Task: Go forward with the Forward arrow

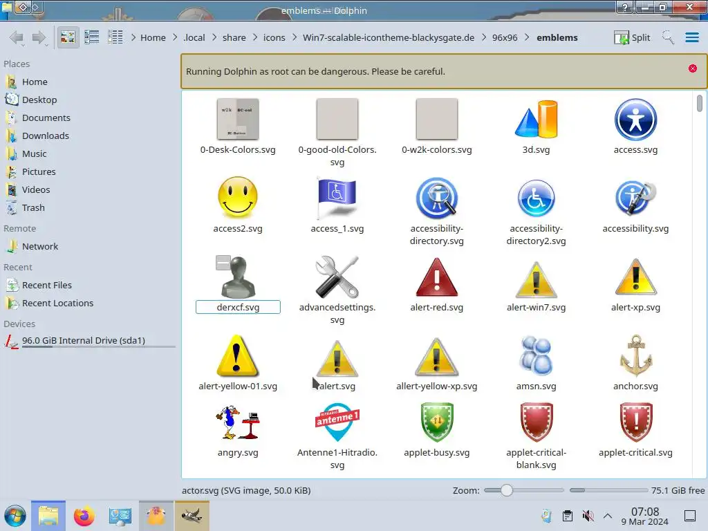Action: [39, 37]
